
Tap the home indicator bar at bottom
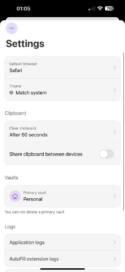(62, 269)
